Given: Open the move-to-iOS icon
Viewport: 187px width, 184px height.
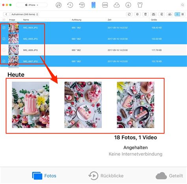Looking at the screenshot, I should [x=105, y=5].
